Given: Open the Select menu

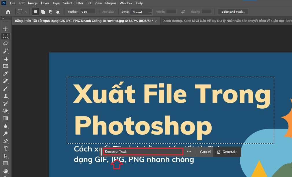Looking at the screenshot, I should coord(68,3).
